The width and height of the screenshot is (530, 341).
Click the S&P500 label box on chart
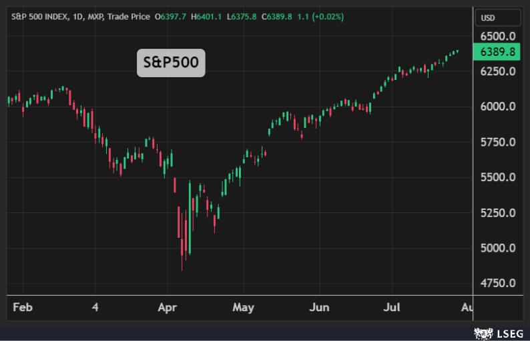click(171, 63)
